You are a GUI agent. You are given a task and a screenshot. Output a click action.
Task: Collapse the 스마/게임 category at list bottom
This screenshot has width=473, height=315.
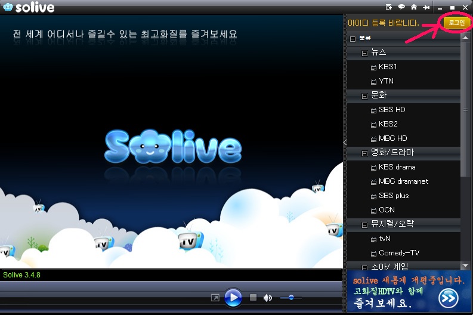(x=364, y=267)
